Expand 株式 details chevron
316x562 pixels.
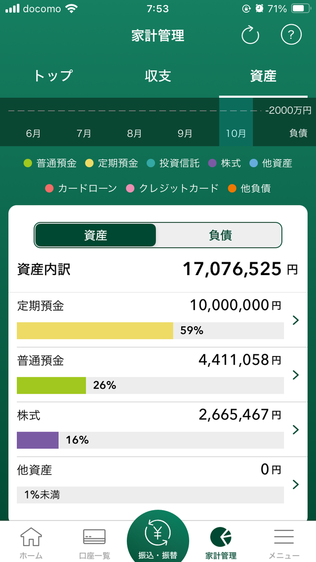coord(296,429)
